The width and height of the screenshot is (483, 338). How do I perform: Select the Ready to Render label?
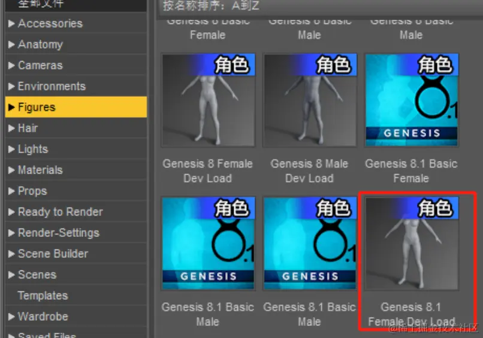(61, 212)
